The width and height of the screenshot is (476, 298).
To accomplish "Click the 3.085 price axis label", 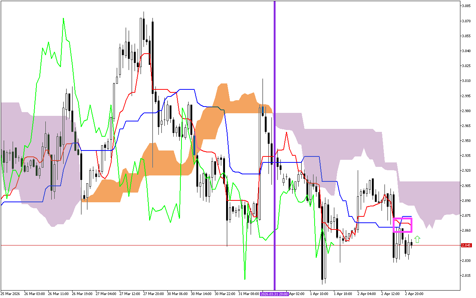I will click(466, 6).
